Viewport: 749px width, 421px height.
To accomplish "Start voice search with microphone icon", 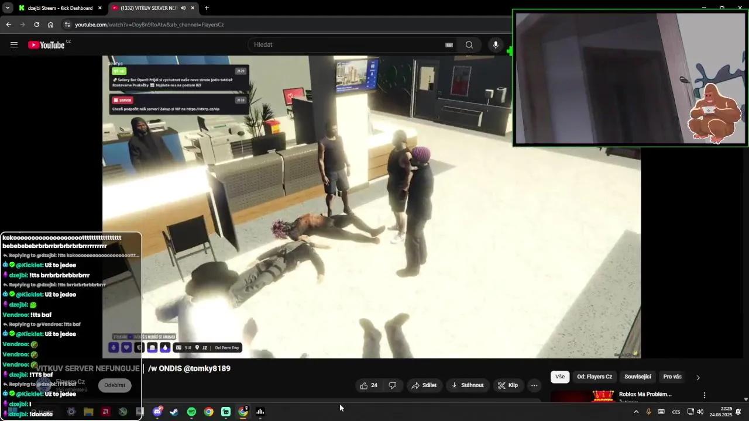I will pyautogui.click(x=496, y=45).
